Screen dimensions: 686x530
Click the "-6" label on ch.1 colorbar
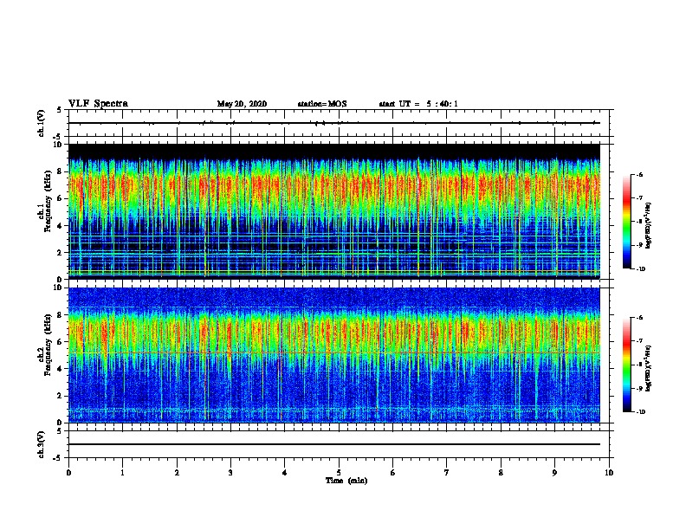click(639, 175)
